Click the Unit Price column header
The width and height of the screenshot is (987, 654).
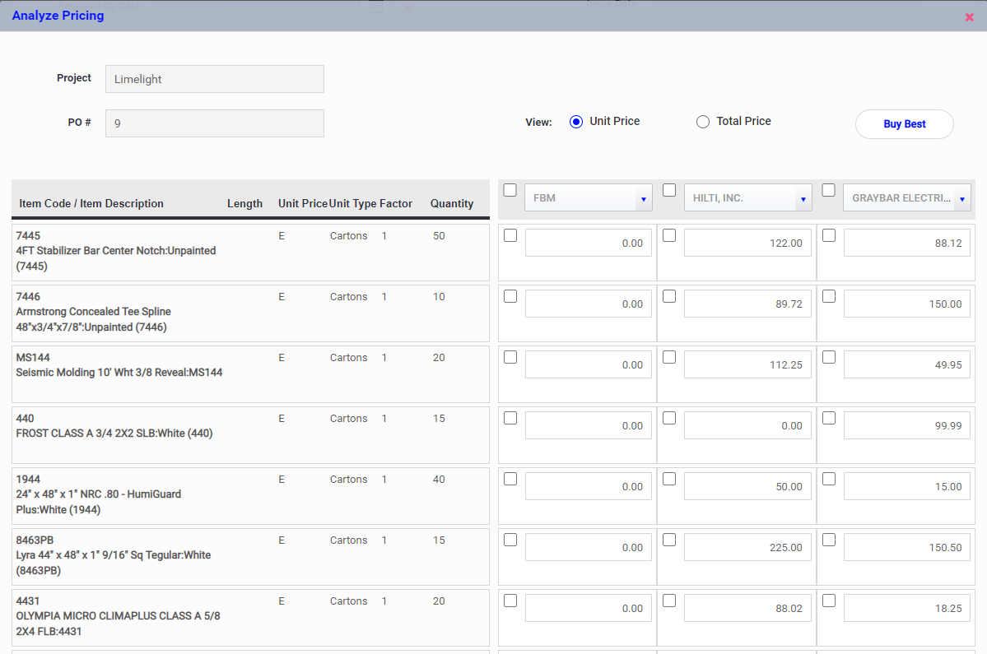303,204
